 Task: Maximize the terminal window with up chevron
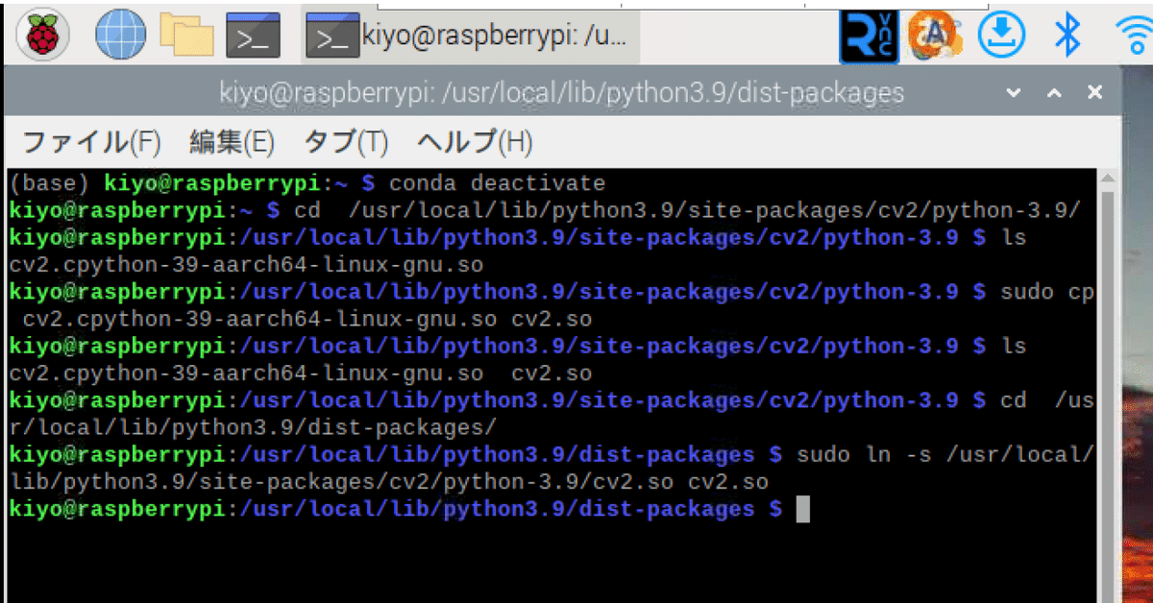tap(1054, 93)
